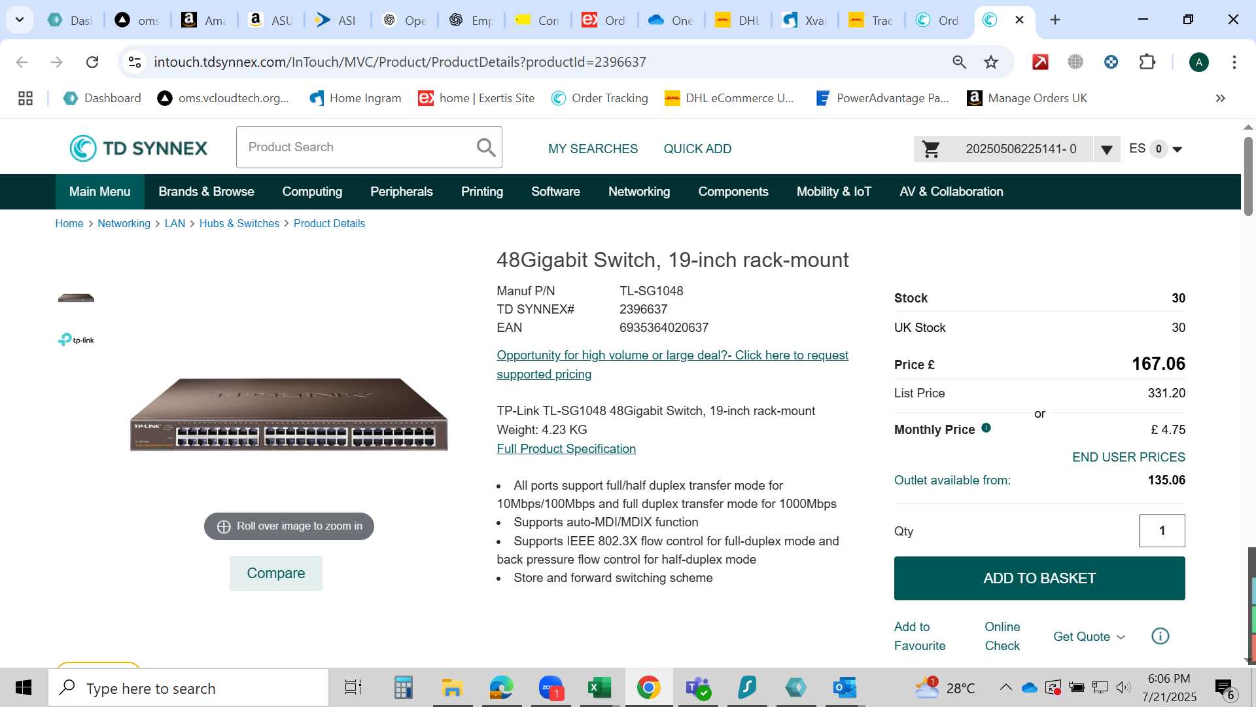Open the Chrome profile avatar A

(x=1198, y=62)
